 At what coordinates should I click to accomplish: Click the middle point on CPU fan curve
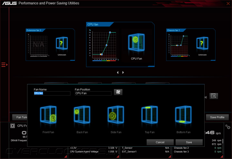[x=106, y=45]
